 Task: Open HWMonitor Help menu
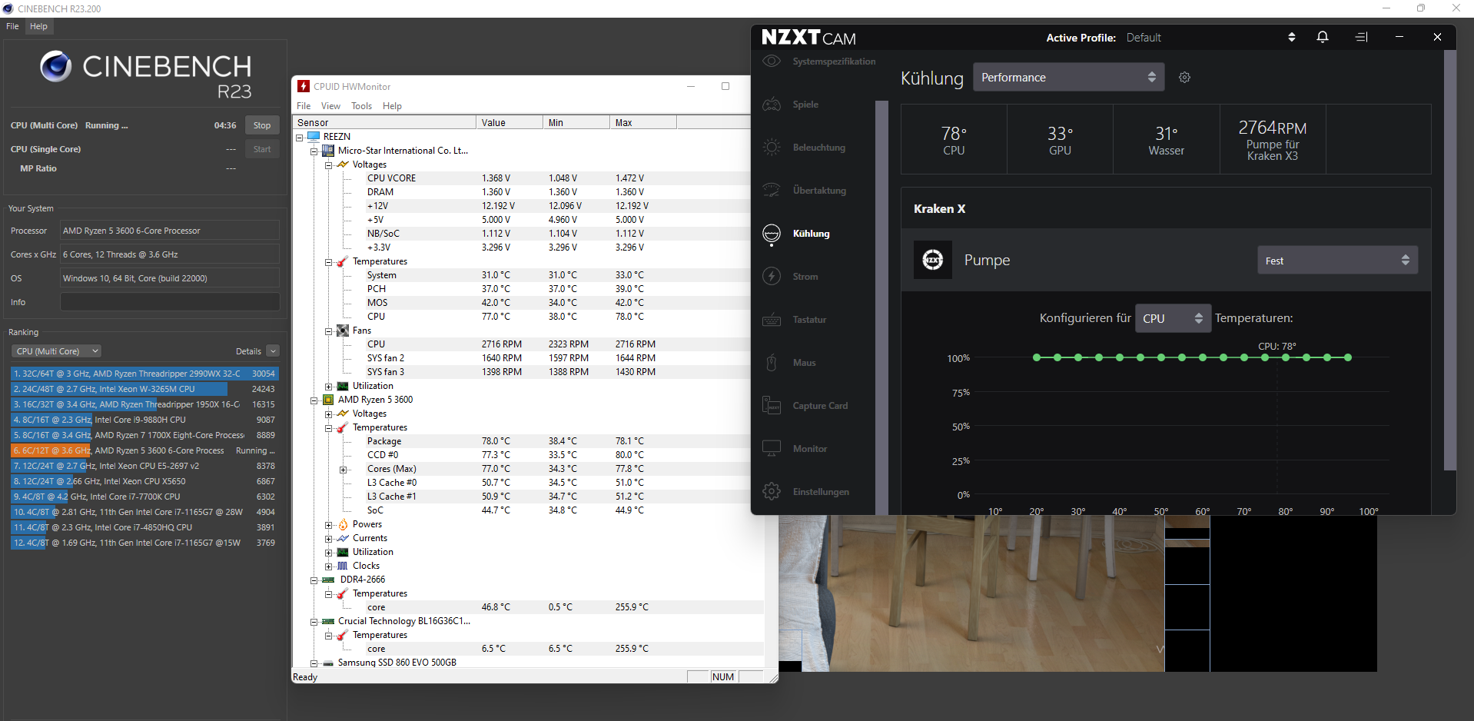click(392, 106)
